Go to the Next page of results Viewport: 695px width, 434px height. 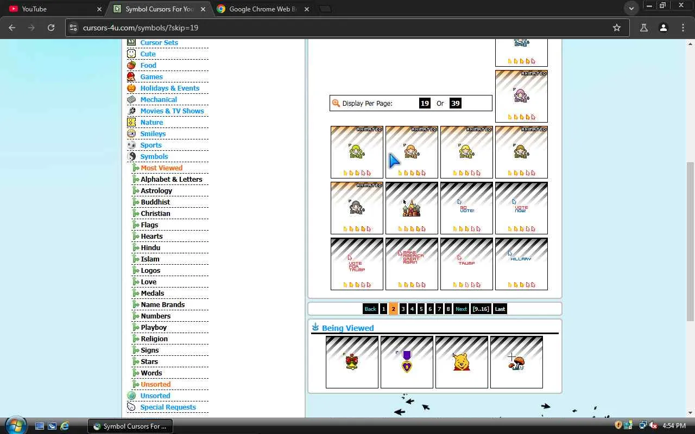point(461,309)
